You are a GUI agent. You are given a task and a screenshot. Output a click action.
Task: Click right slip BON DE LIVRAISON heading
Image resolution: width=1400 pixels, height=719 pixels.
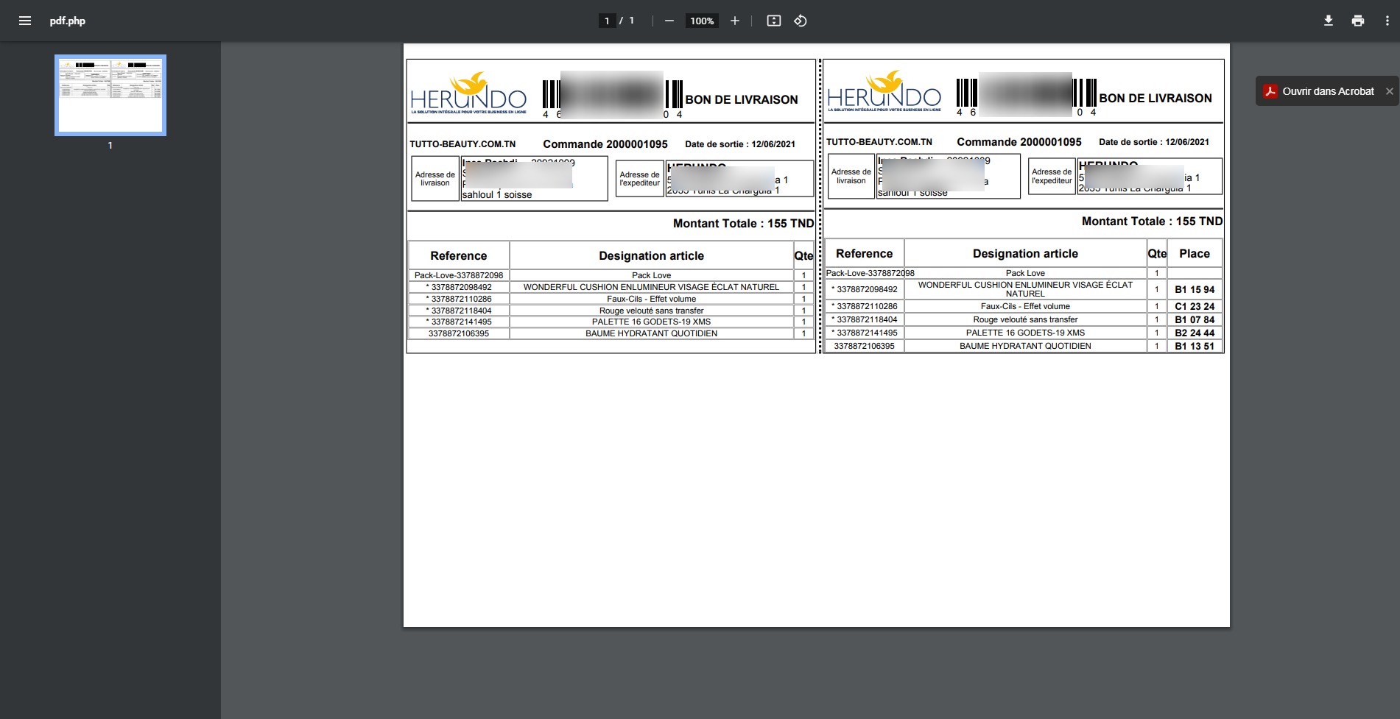[1155, 98]
